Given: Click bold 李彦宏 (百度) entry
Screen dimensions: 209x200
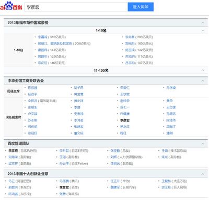Looking at the screenshot, I should [64, 187].
